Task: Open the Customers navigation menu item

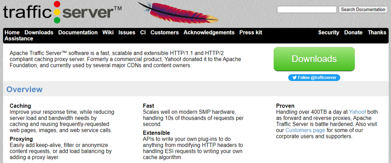Action: [x=165, y=32]
